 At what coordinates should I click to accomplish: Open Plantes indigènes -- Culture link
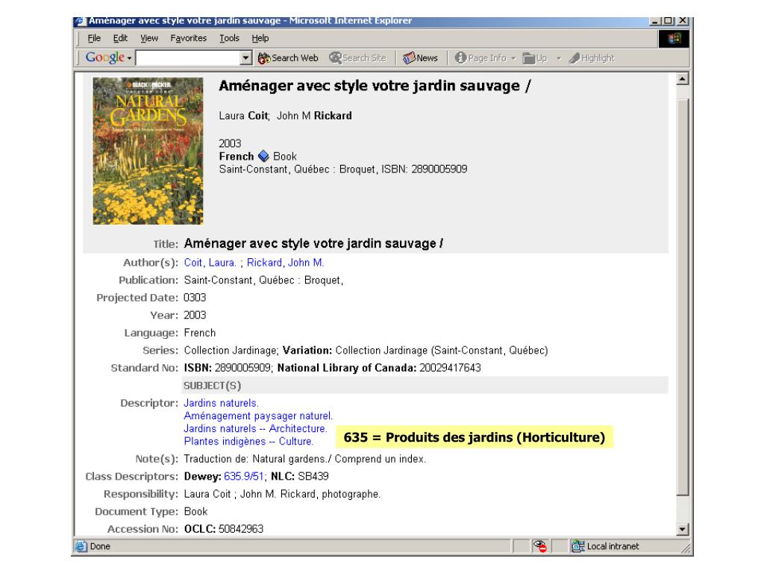point(248,441)
